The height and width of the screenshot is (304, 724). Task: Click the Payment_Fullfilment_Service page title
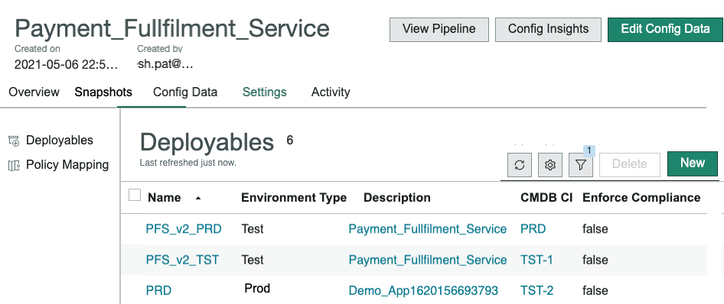pos(172,28)
